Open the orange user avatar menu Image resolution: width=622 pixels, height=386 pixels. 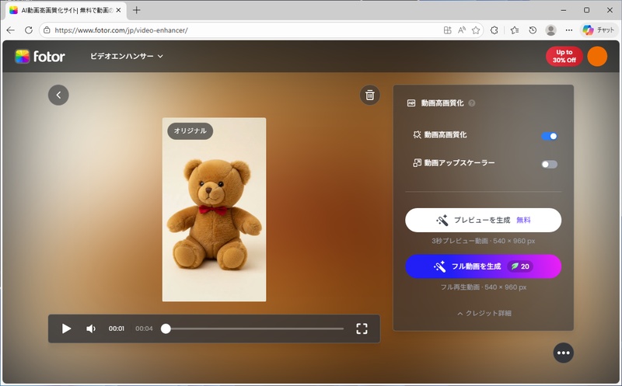[597, 56]
